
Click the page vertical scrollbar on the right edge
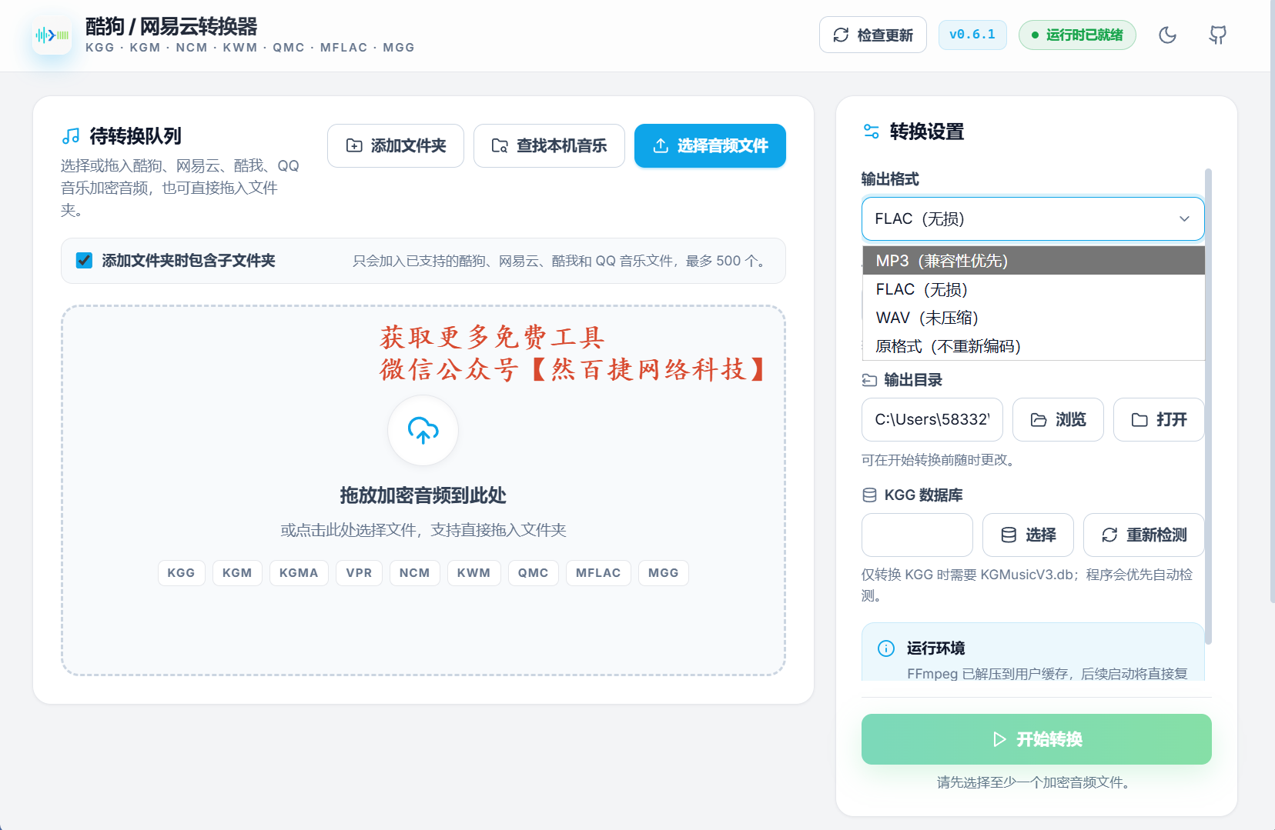(x=1272, y=301)
